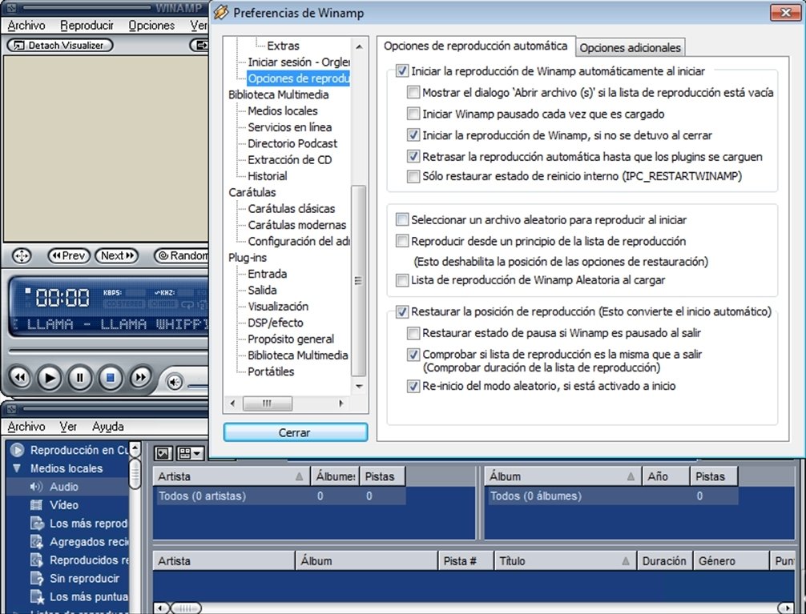Mute volume with the speaker icon
Image resolution: width=806 pixels, height=614 pixels.
[175, 382]
